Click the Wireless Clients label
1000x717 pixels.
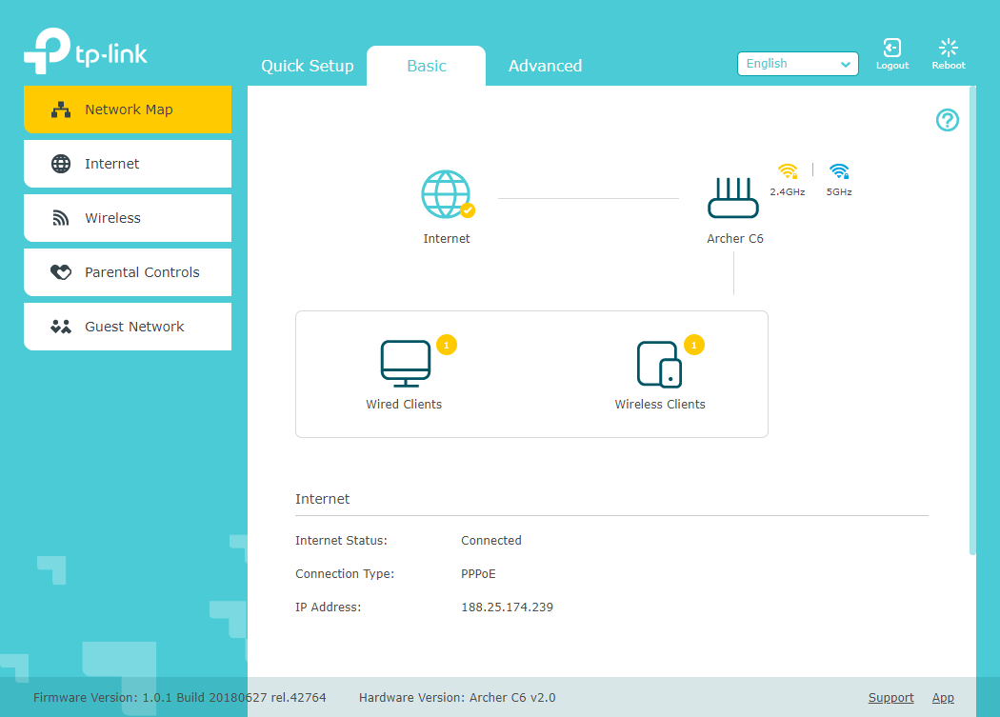click(x=660, y=405)
